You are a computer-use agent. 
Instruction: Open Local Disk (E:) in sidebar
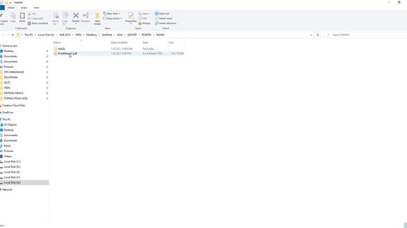[x=12, y=172]
